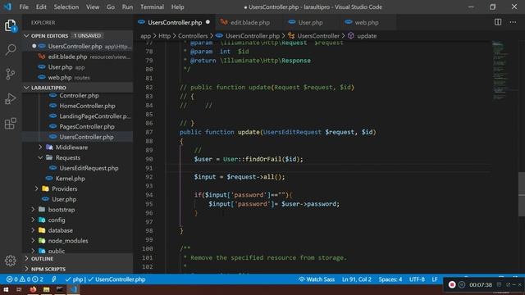Open the Selection menu

(x=66, y=7)
